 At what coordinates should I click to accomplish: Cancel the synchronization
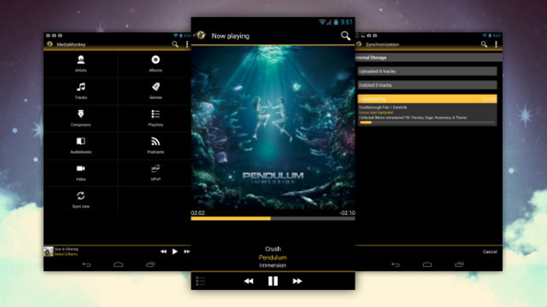point(490,252)
